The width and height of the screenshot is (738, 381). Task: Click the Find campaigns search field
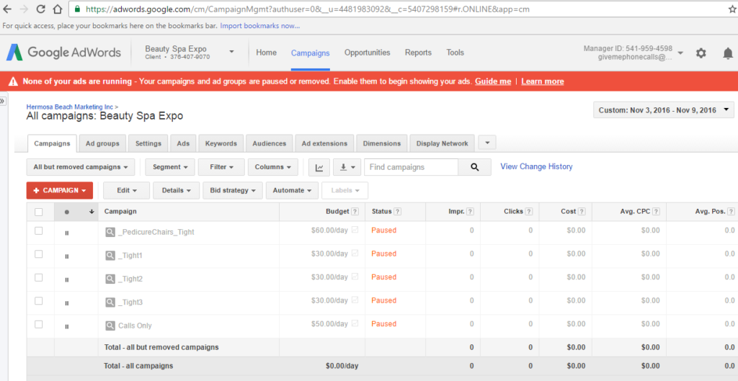412,167
